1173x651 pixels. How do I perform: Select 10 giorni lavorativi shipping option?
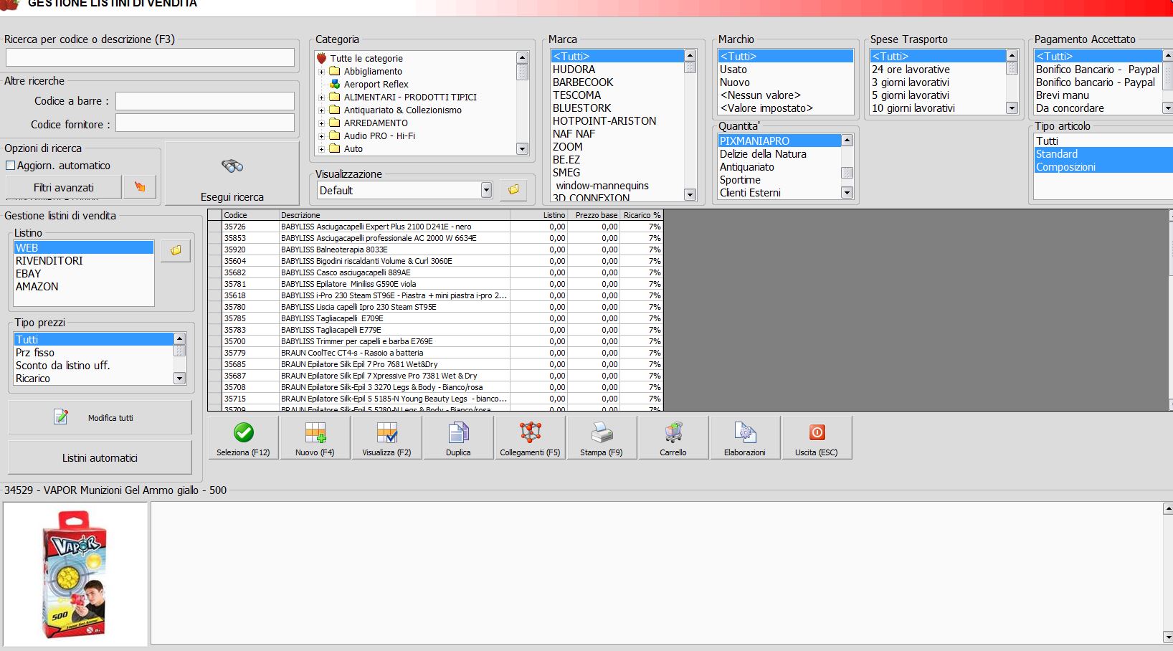coord(938,108)
